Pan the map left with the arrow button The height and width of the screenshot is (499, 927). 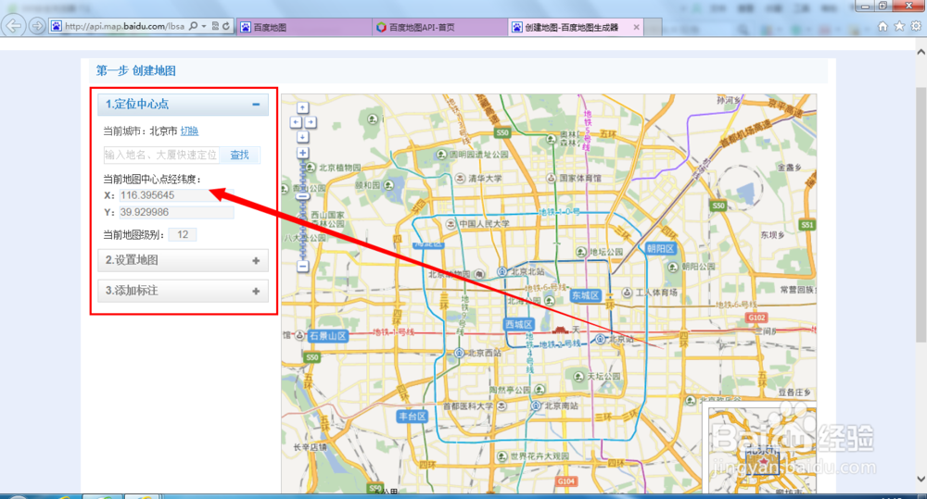[296, 122]
